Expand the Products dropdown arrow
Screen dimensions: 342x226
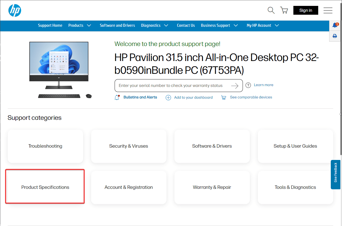[89, 25]
